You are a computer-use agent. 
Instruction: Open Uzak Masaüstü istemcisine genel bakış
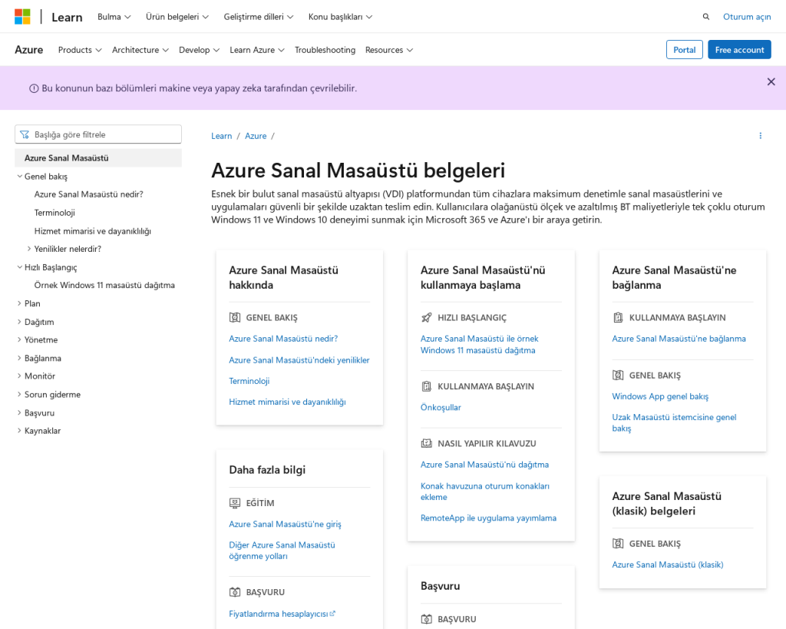674,422
